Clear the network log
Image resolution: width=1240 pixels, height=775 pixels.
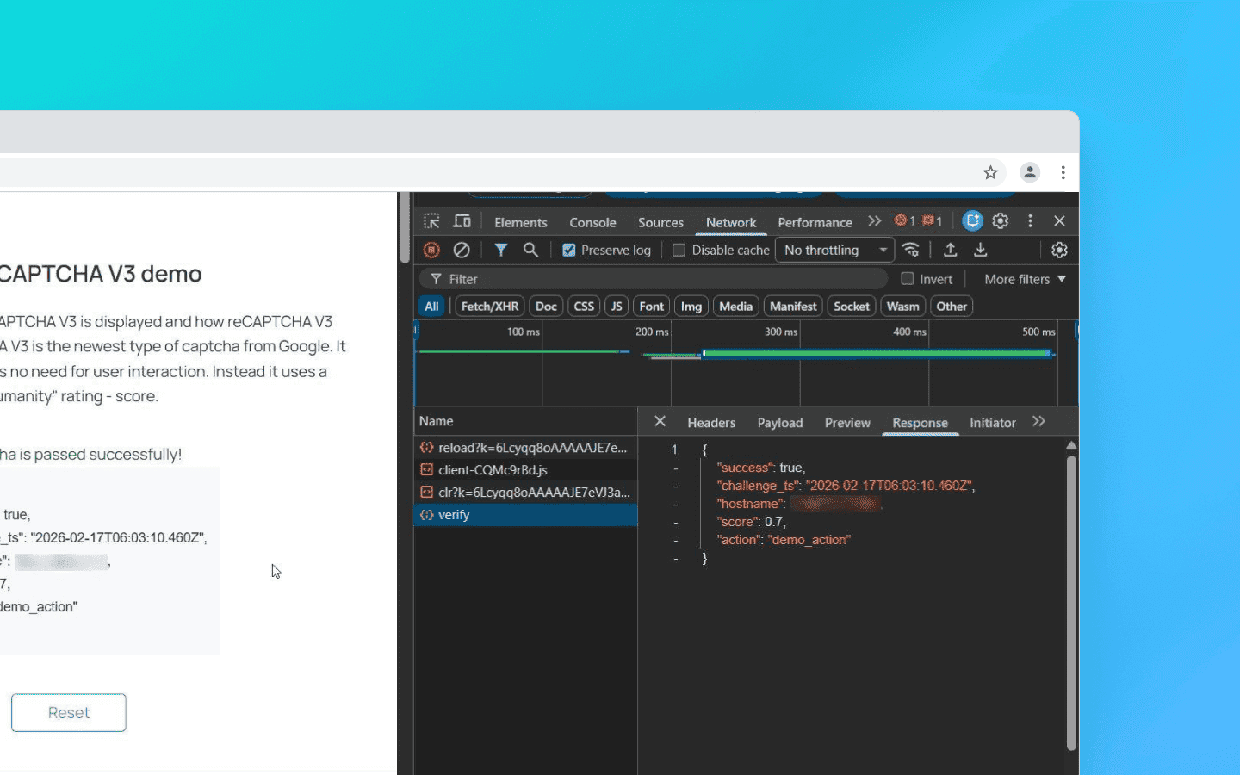(462, 250)
